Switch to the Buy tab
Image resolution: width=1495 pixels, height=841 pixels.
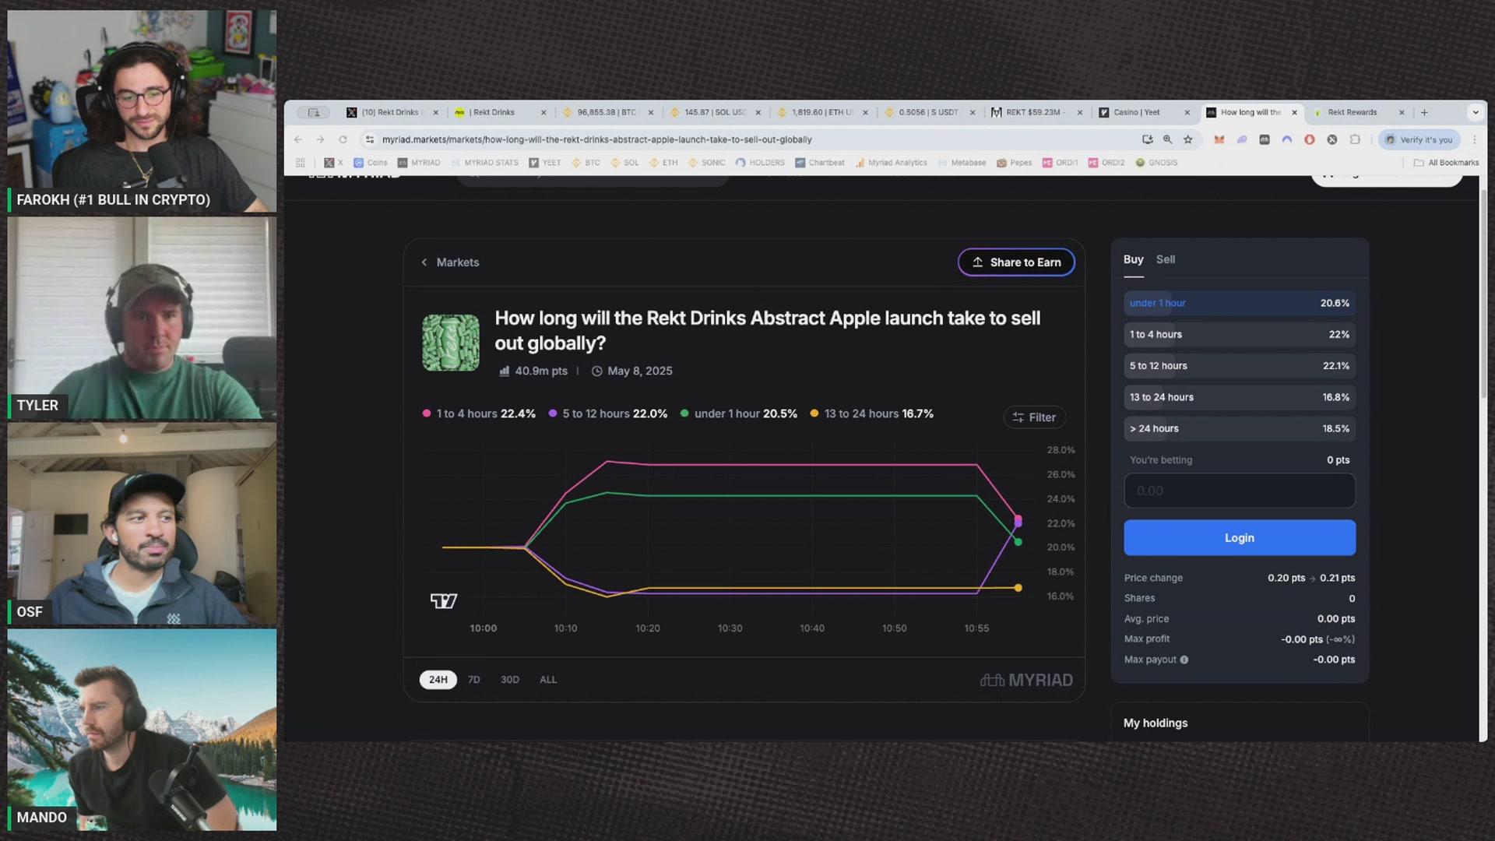click(1133, 259)
